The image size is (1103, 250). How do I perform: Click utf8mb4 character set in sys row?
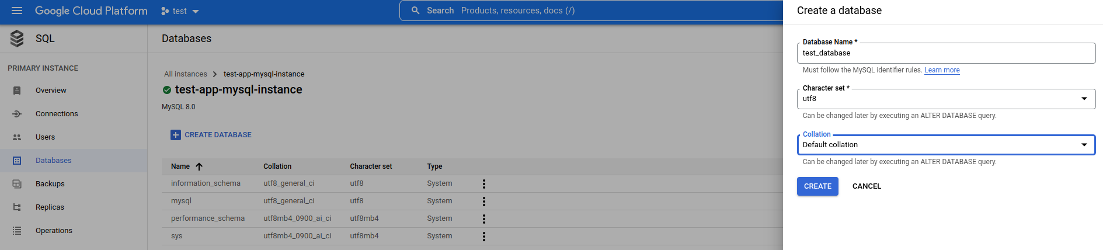click(364, 236)
